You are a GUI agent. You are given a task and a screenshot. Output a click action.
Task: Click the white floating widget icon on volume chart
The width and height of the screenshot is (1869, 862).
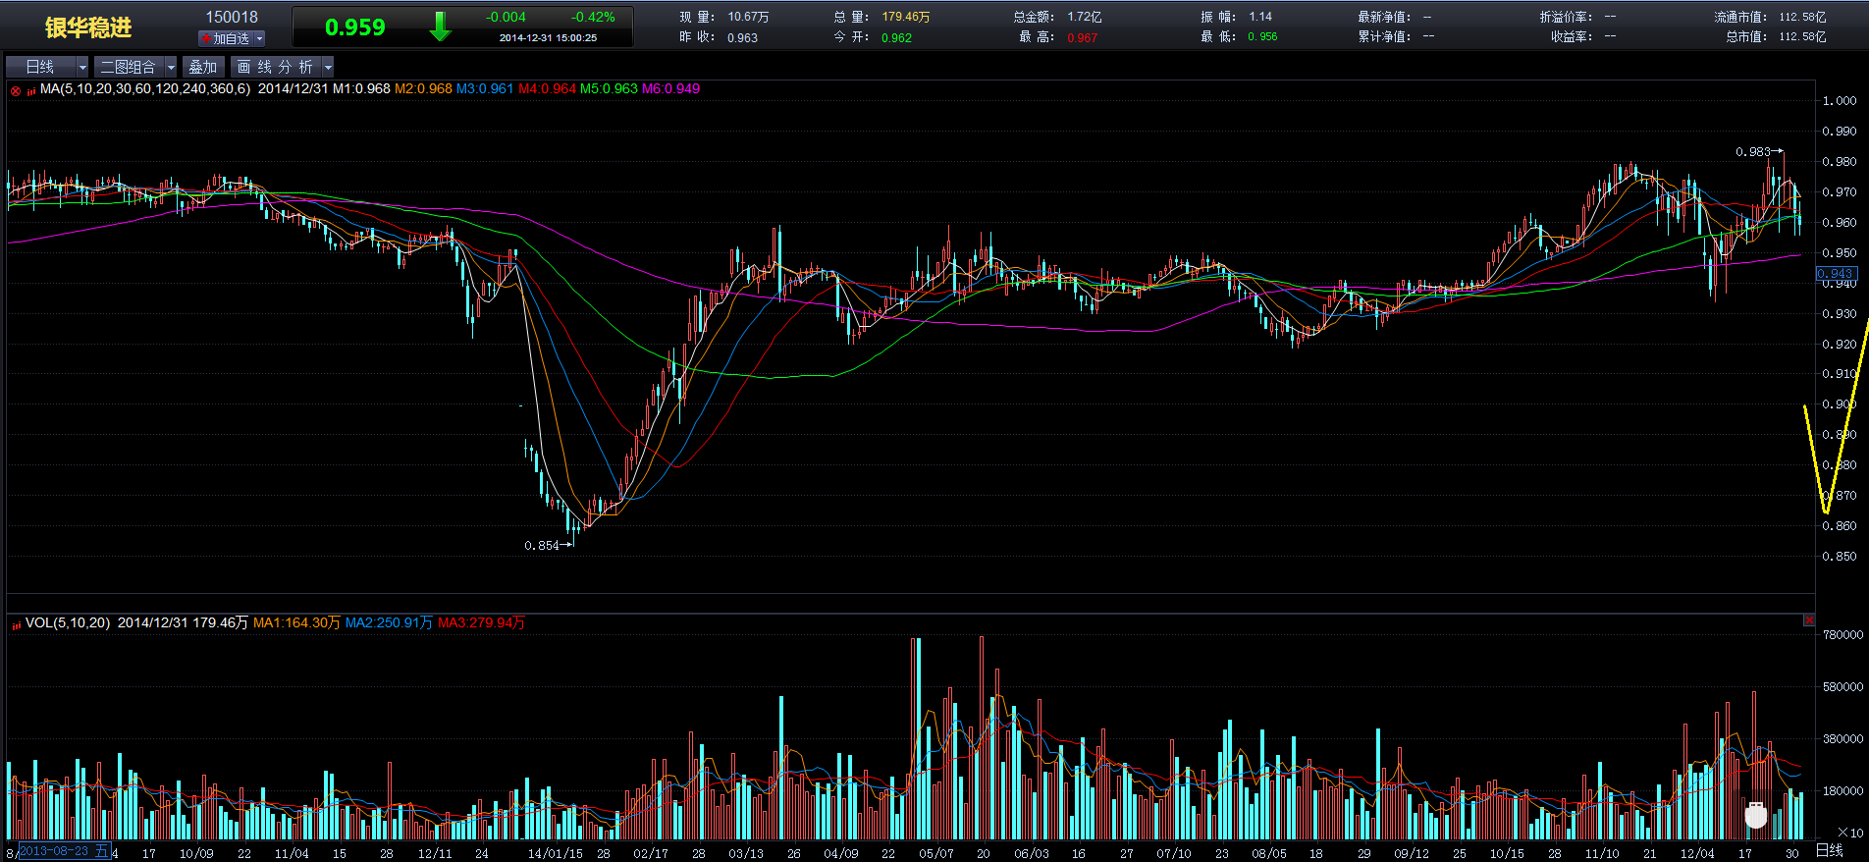1755,814
